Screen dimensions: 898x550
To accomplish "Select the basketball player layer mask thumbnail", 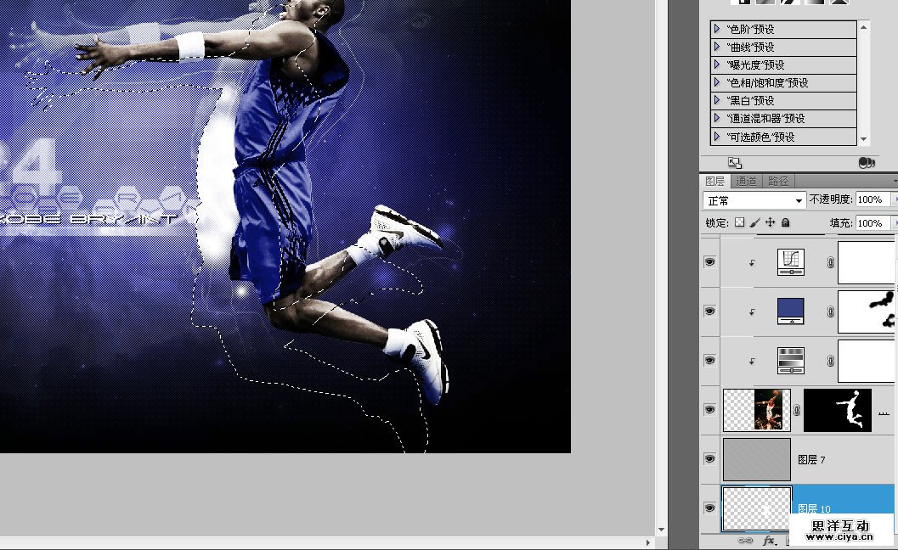I will pyautogui.click(x=837, y=410).
